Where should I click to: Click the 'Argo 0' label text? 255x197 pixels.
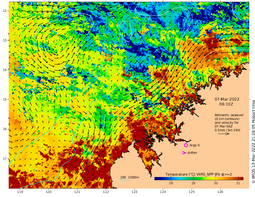194,145
